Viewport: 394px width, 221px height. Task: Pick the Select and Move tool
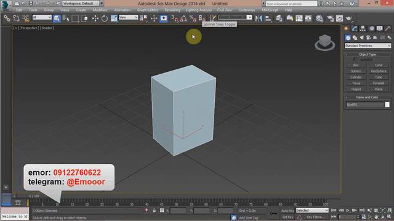point(95,18)
